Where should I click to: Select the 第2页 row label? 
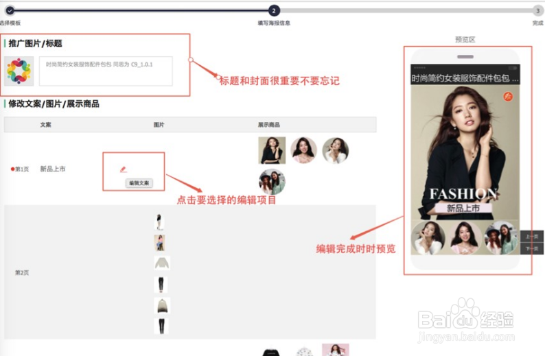(22, 272)
